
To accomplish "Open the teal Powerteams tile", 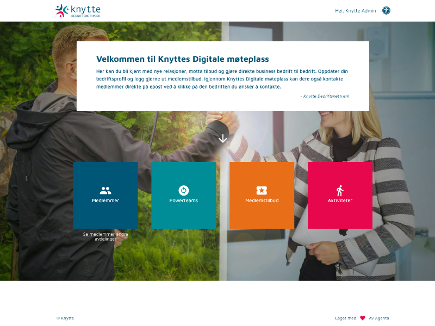I will click(x=184, y=195).
